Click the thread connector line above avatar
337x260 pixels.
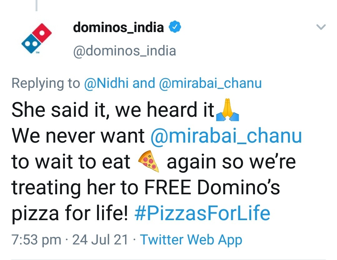[36, 6]
